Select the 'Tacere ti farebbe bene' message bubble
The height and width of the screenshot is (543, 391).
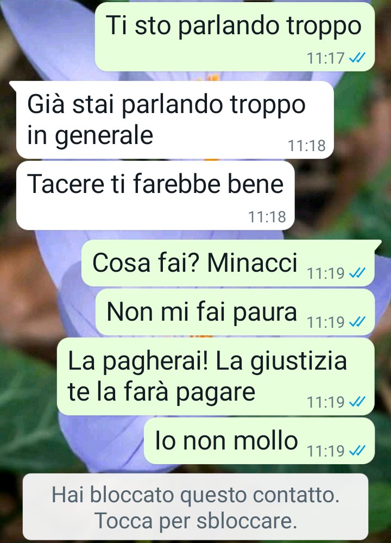pyautogui.click(x=155, y=195)
